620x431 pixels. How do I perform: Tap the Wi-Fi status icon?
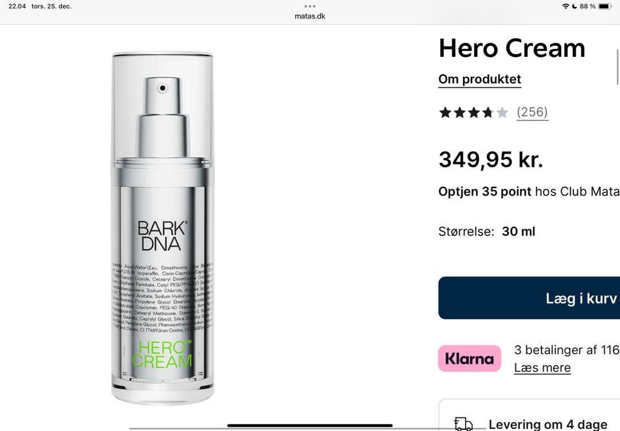pos(566,6)
